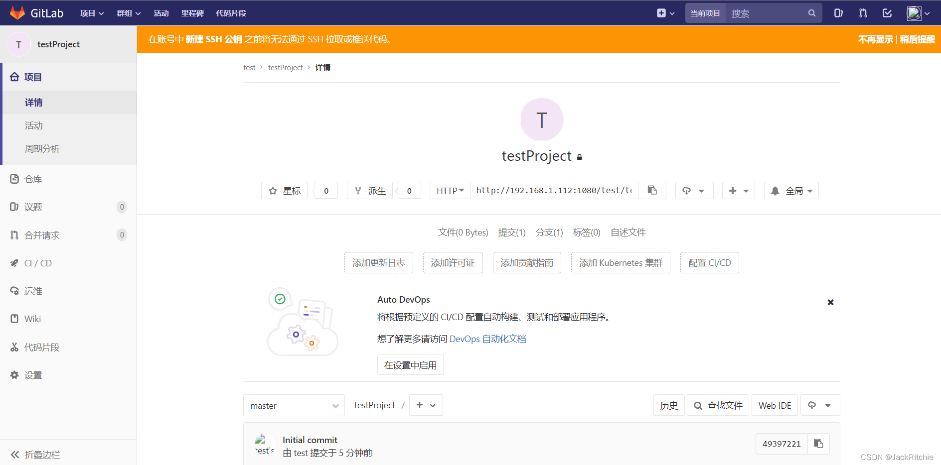Image resolution: width=941 pixels, height=465 pixels.
Task: Open the issues icon in top navigation
Action: click(837, 13)
